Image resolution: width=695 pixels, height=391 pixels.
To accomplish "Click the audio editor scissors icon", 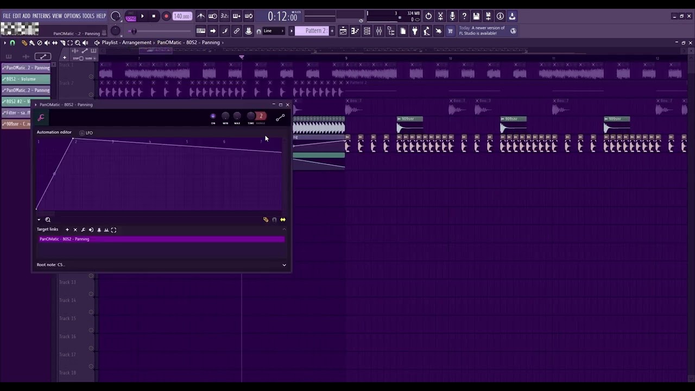I will point(440,16).
